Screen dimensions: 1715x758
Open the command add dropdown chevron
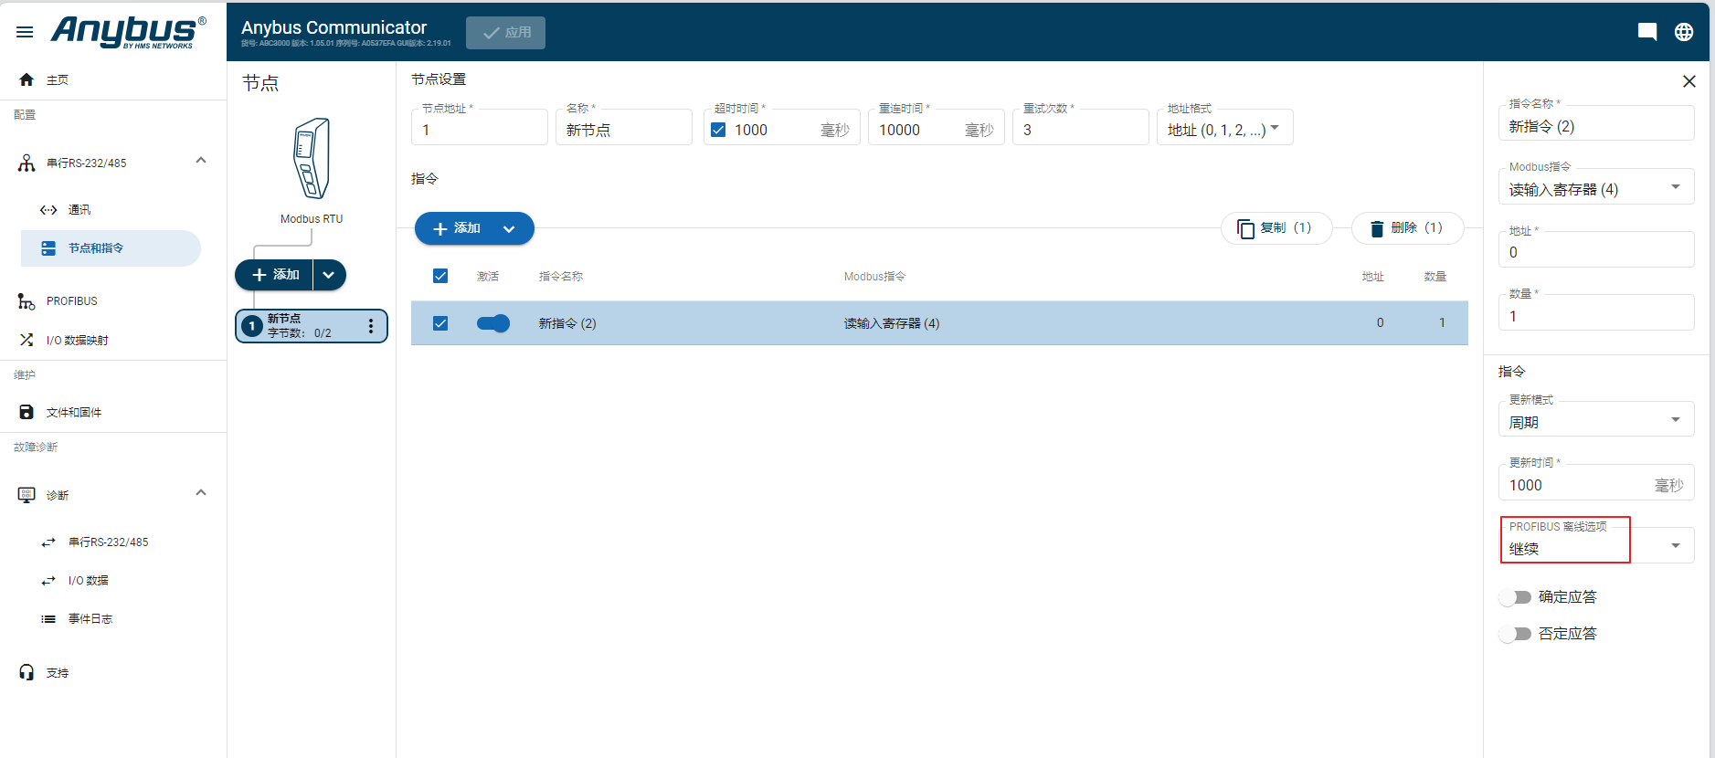click(510, 228)
